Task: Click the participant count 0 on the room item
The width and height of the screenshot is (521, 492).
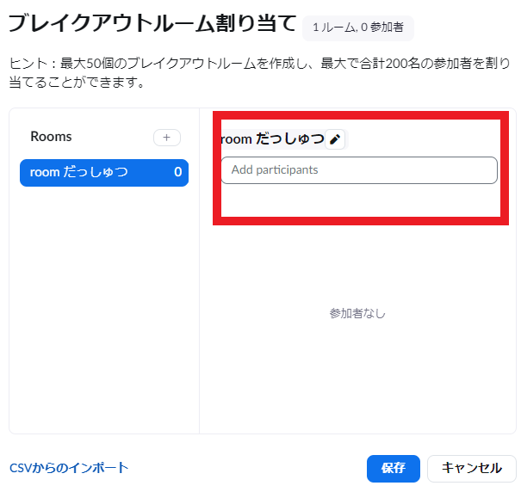Action: (x=177, y=172)
